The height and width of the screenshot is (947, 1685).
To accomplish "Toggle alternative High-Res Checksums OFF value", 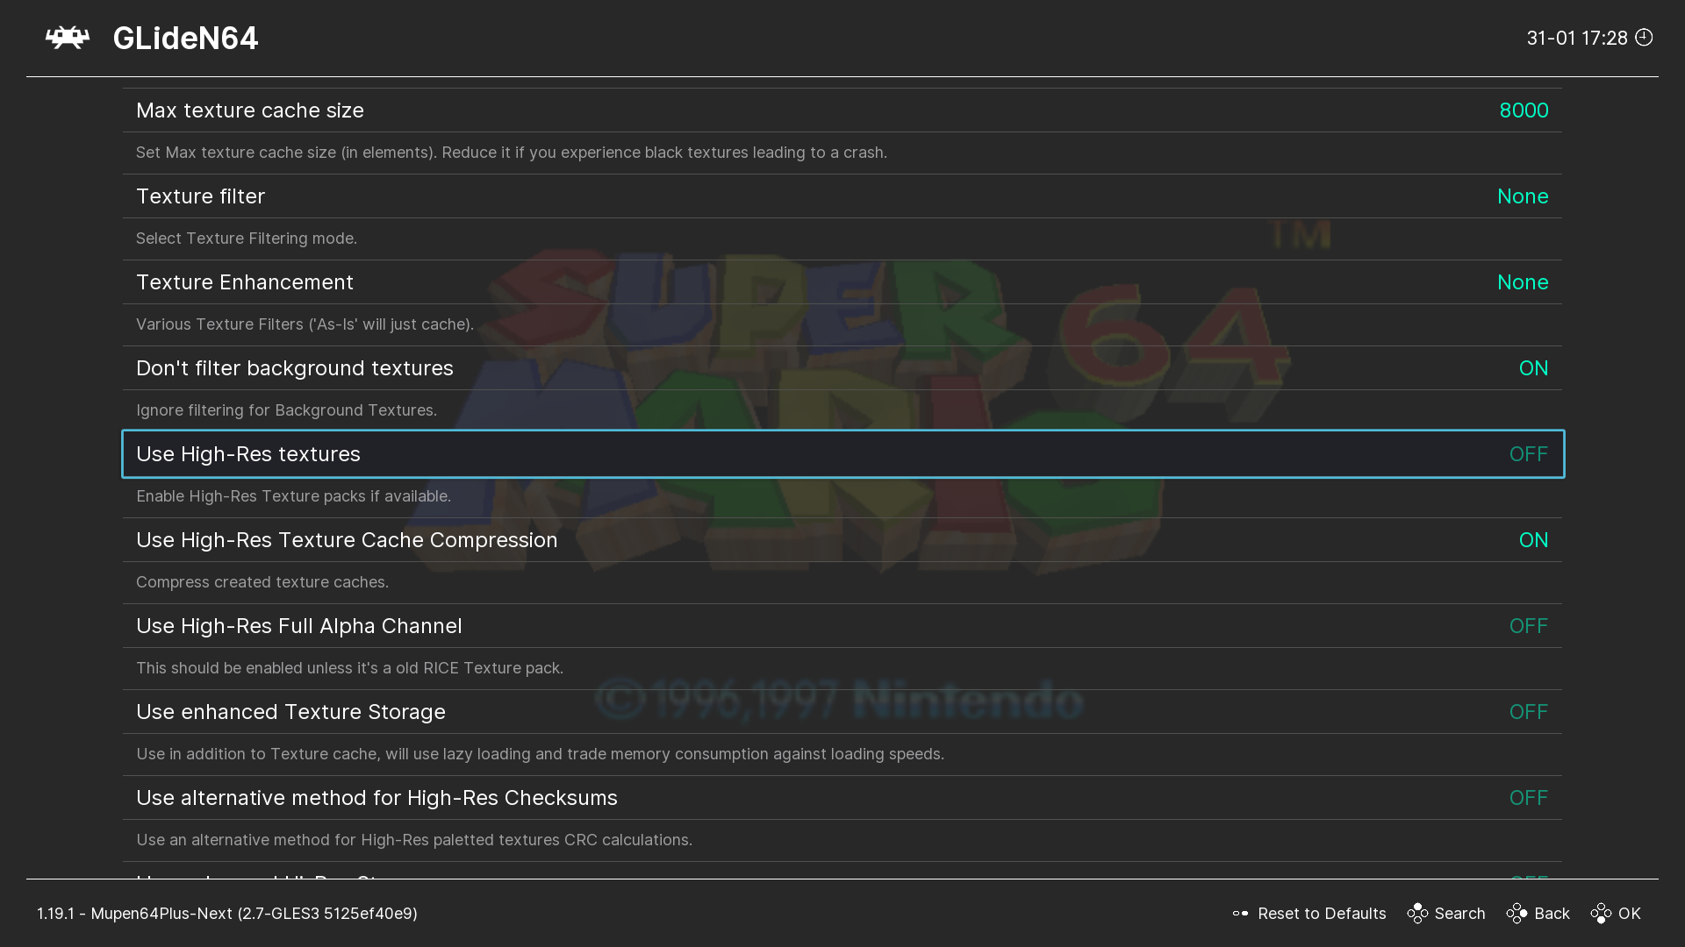I will pyautogui.click(x=1528, y=798).
